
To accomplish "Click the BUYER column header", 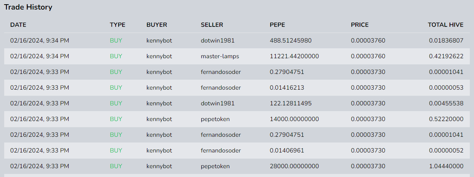I will tap(157, 25).
